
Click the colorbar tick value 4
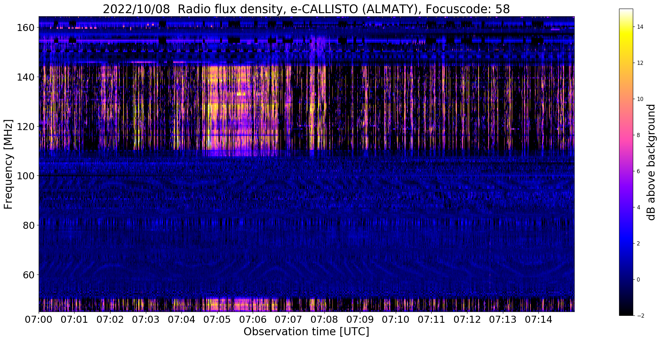point(639,207)
